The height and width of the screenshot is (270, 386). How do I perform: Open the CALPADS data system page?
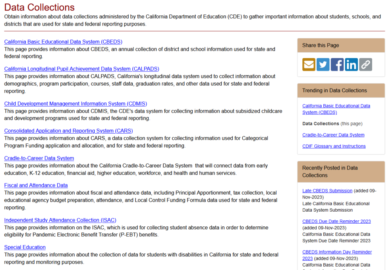81,69
